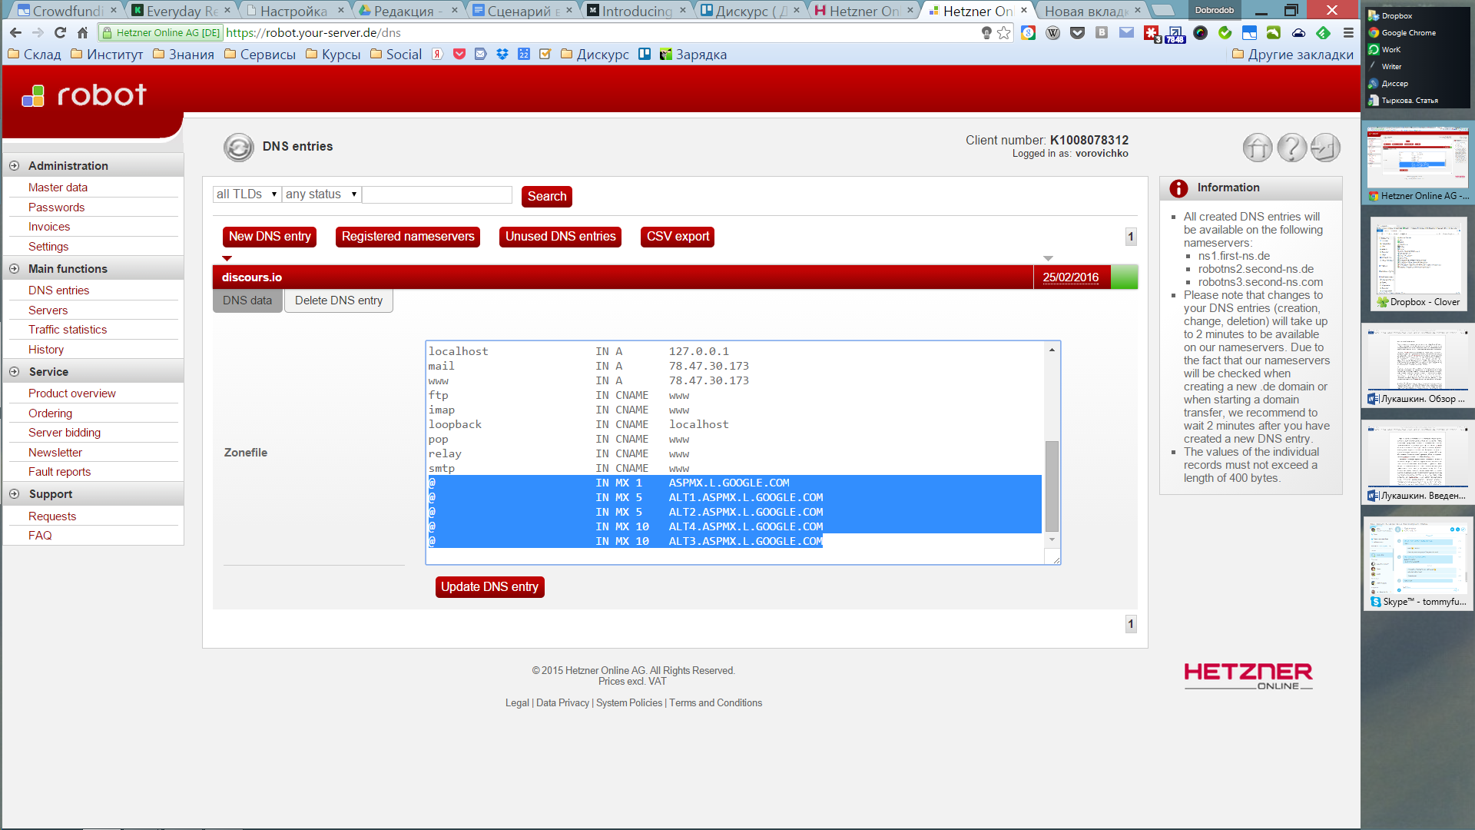Bookmark this page with the star icon
Viewport: 1475px width, 830px height.
(1004, 33)
